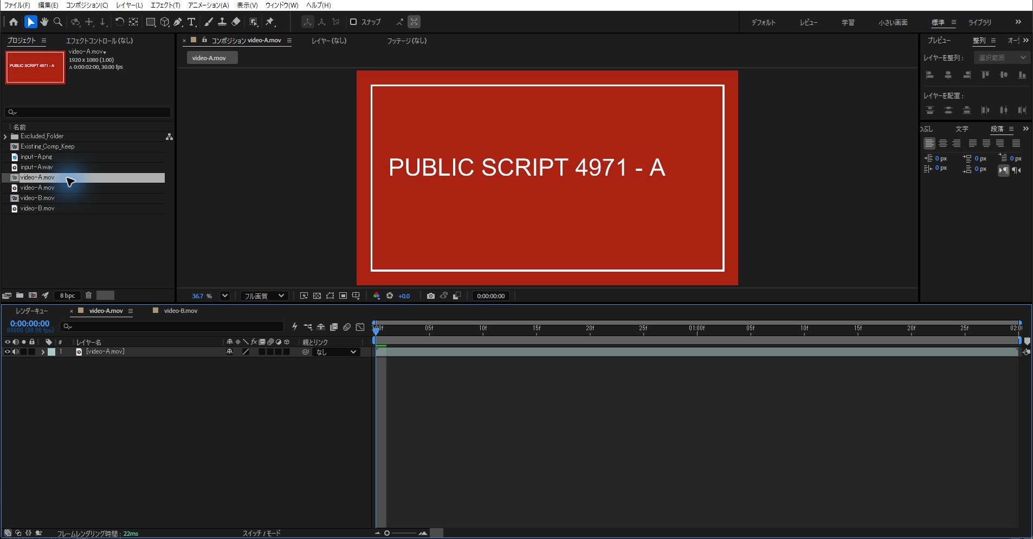Select the Puppet Pin tool

pos(270,22)
